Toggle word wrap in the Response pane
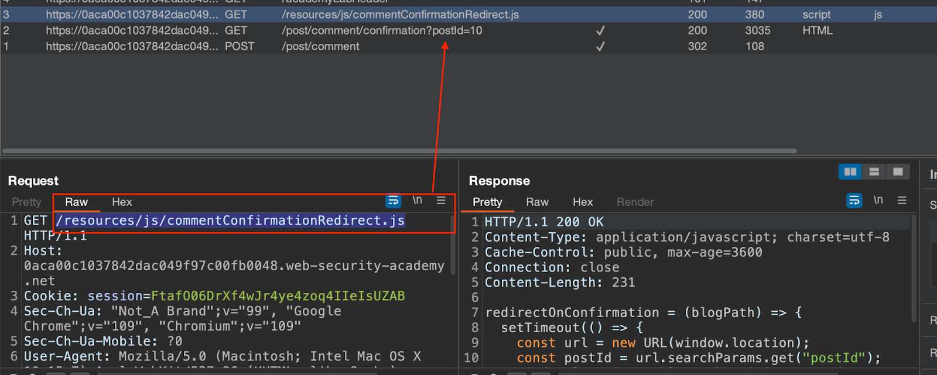The image size is (937, 375). [x=854, y=201]
